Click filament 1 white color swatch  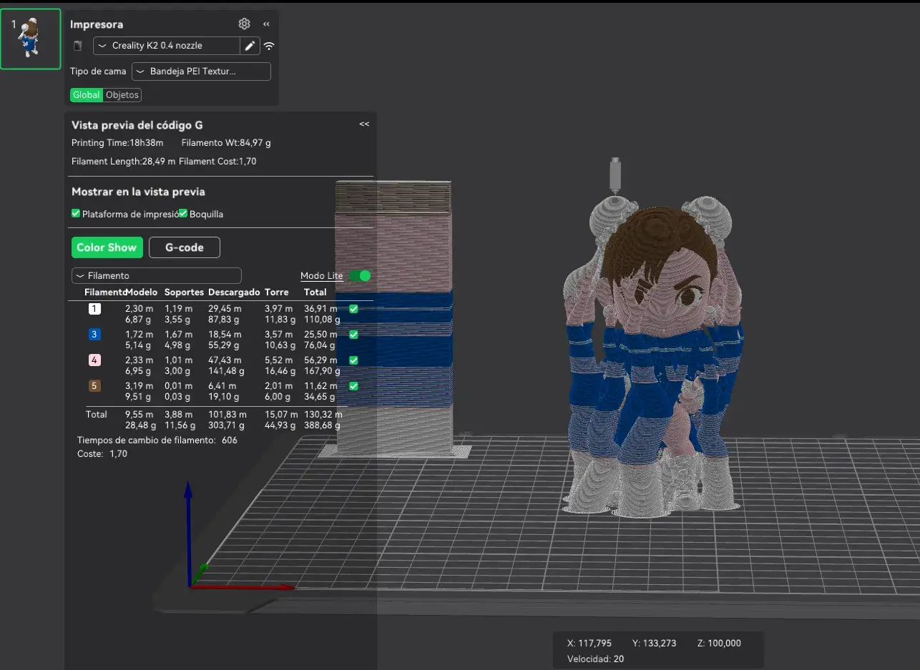point(95,309)
